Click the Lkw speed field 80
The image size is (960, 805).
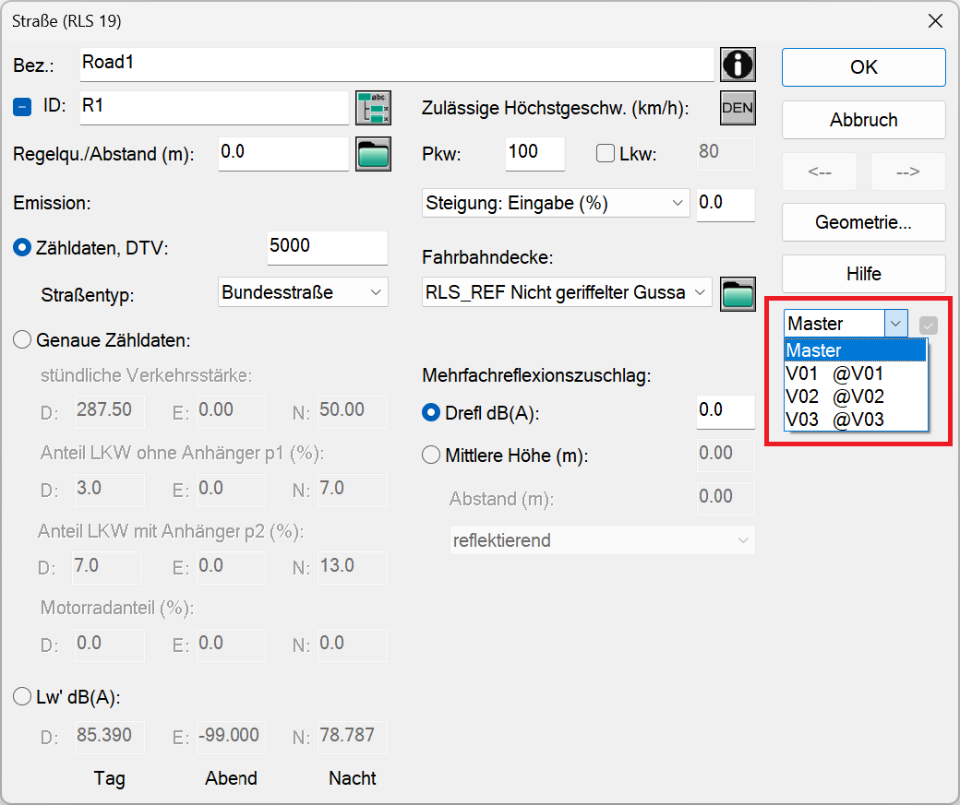pos(726,154)
